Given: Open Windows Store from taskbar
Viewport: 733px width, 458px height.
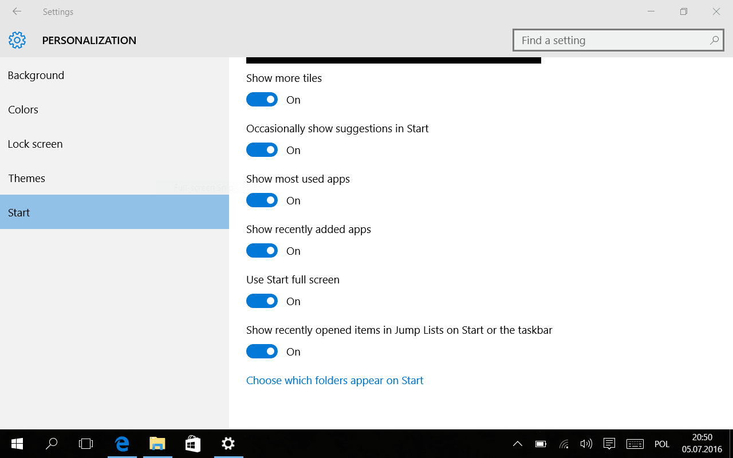Looking at the screenshot, I should point(193,444).
